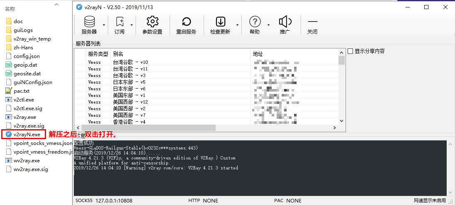Click log panel scrollbar up arrow
Screen dimensions: 455x205
point(450,144)
